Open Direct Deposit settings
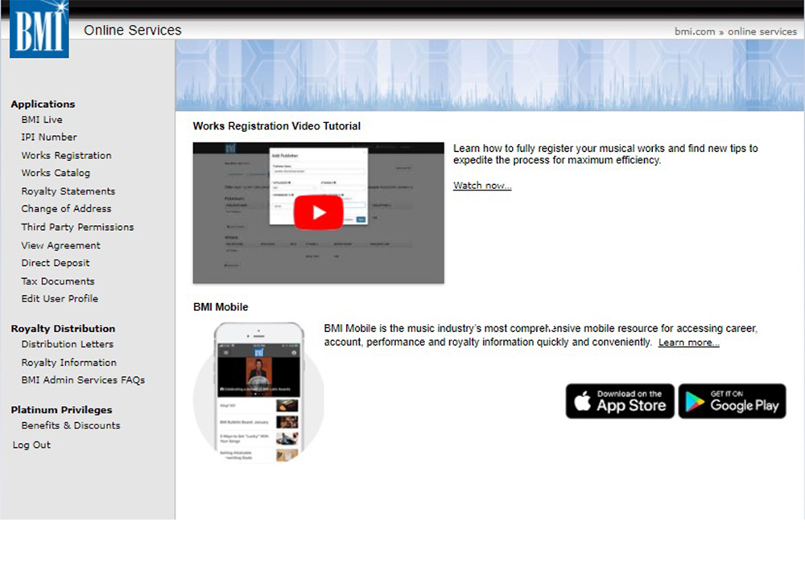The width and height of the screenshot is (805, 574). [x=56, y=263]
